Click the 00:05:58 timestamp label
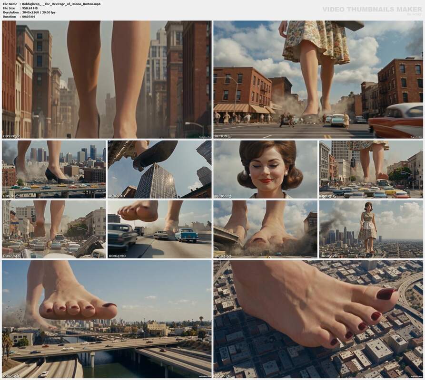This screenshot has height=380, width=425. [x=11, y=375]
